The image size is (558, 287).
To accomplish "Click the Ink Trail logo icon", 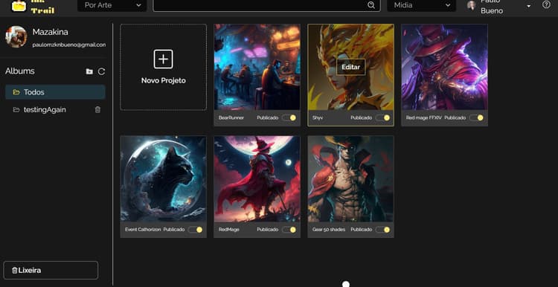I will point(19,6).
